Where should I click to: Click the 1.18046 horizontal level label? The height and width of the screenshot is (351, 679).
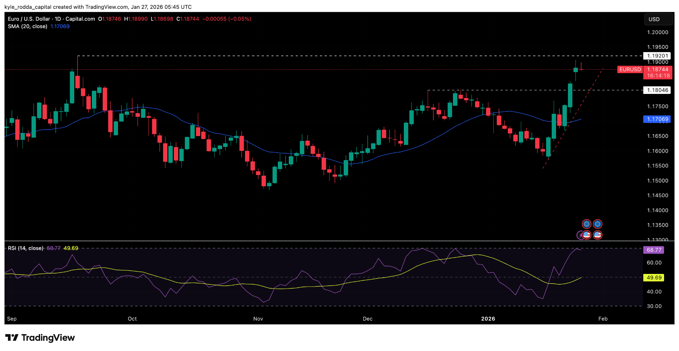pos(657,90)
